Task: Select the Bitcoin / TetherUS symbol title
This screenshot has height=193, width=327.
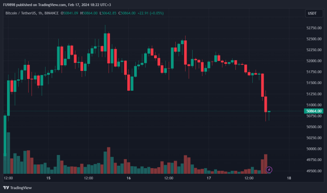Action: [x=22, y=14]
